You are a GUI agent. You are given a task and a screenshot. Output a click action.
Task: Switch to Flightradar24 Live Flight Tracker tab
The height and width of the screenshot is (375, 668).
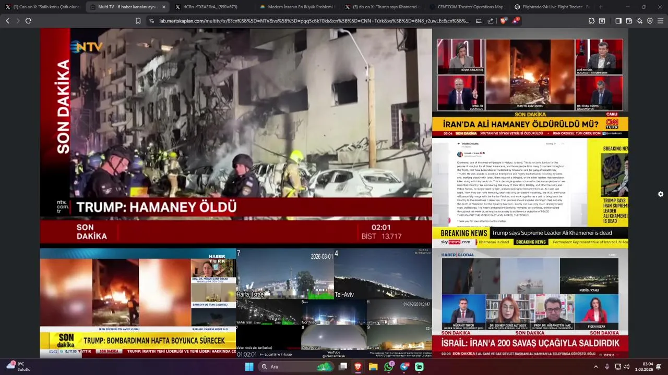552,7
